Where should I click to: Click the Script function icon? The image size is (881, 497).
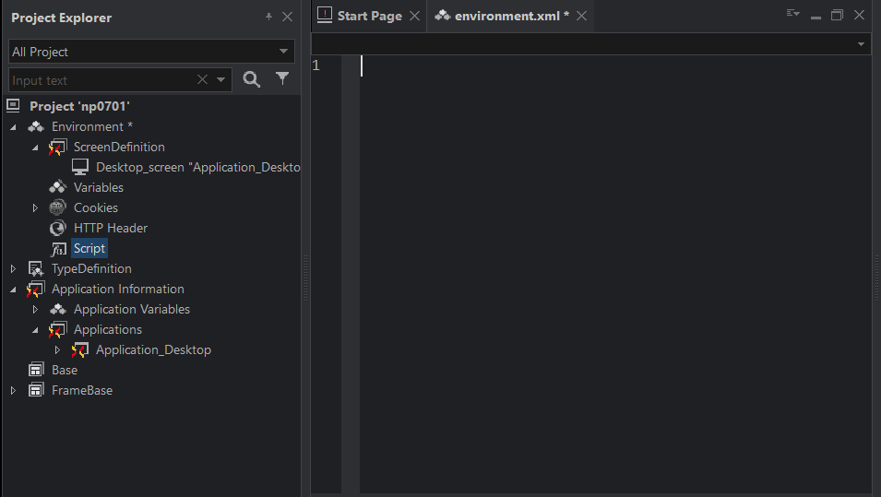click(x=58, y=249)
